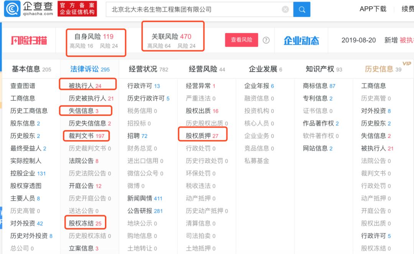Open 对外投资 8 under 历史信息
Viewport: 414px width, 254px height.
pos(376,111)
